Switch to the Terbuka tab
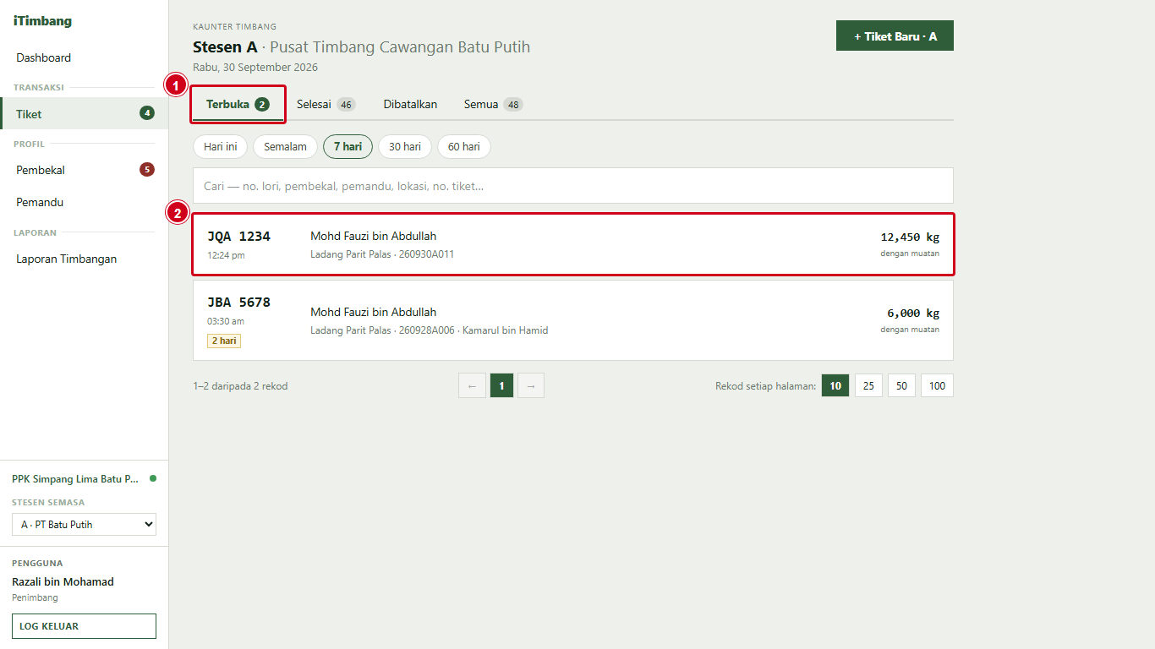 (238, 105)
